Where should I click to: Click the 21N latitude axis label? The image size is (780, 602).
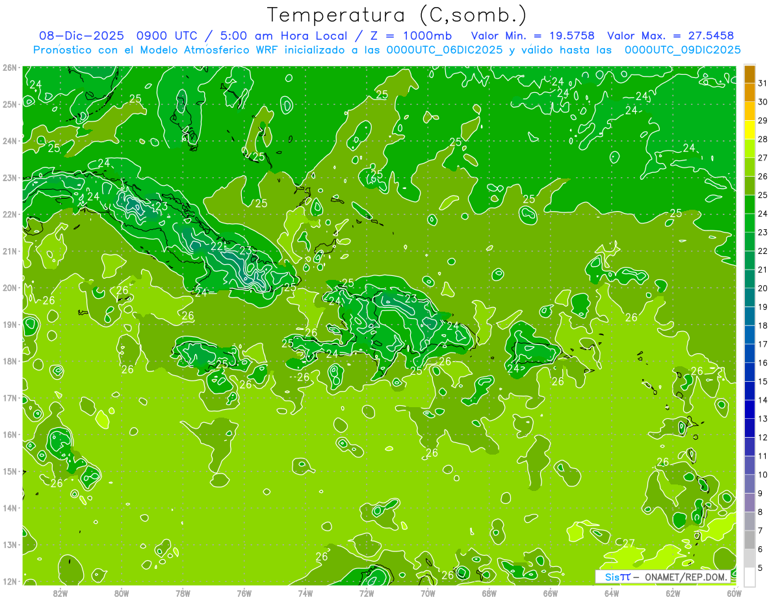(x=10, y=251)
